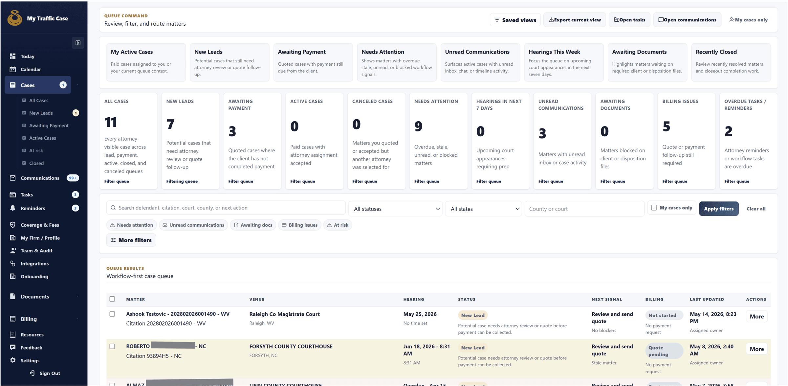The height and width of the screenshot is (386, 788).
Task: Click the Clear all link
Action: coord(756,209)
